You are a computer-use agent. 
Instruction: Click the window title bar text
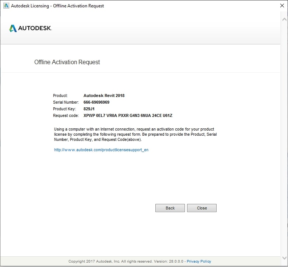[x=58, y=6]
